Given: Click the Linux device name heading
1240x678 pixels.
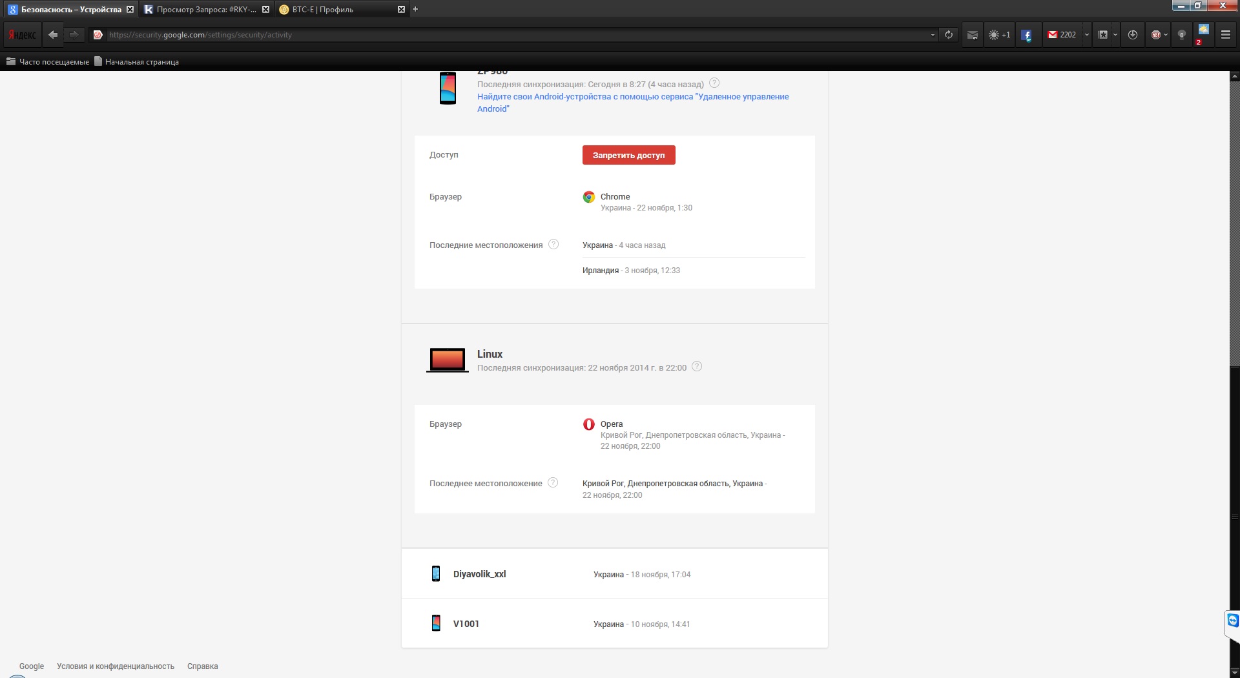Looking at the screenshot, I should [x=490, y=354].
